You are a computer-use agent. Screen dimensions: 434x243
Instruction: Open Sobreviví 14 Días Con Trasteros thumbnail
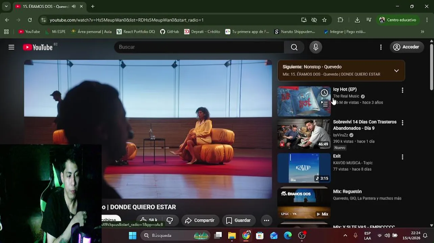pos(304,134)
